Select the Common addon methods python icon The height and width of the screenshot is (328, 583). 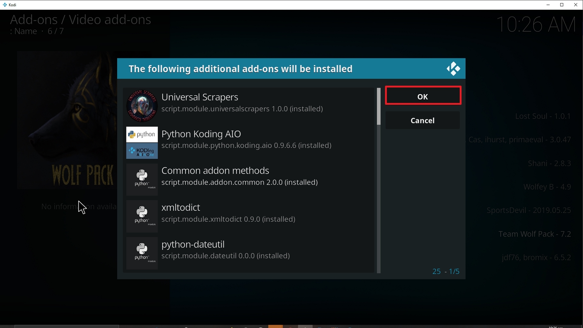pos(142,179)
